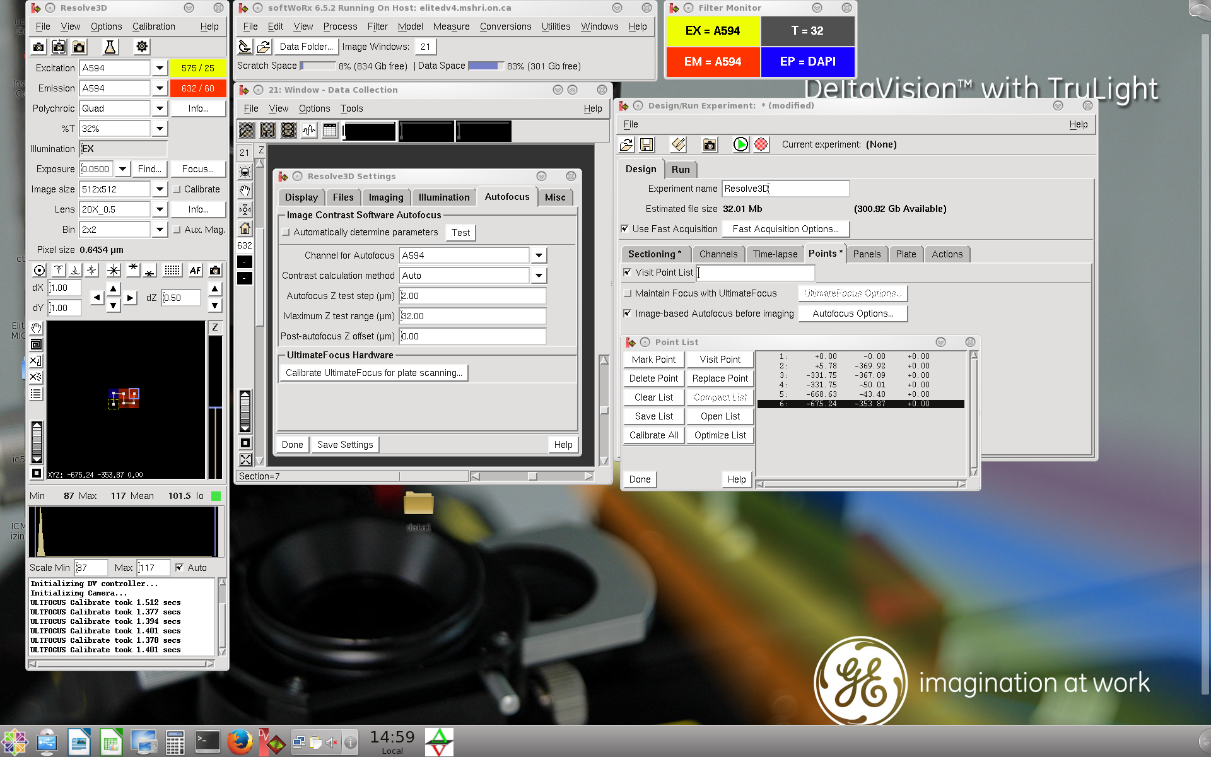
Task: Check Maintain Focus with UltimateFocus
Action: point(628,293)
